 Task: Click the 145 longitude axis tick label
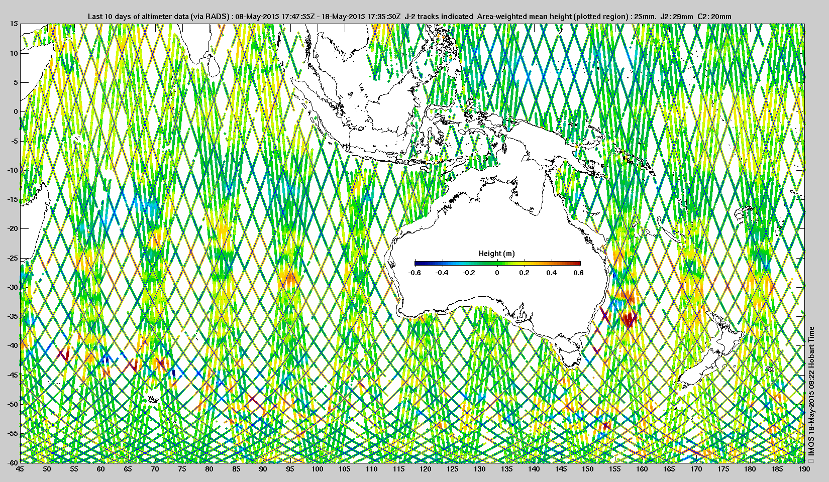[x=561, y=469]
